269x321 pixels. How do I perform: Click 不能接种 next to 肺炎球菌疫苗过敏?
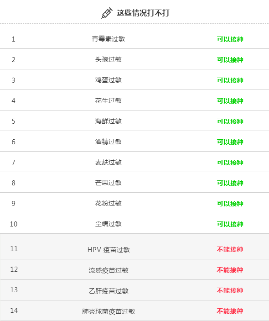[230, 311]
